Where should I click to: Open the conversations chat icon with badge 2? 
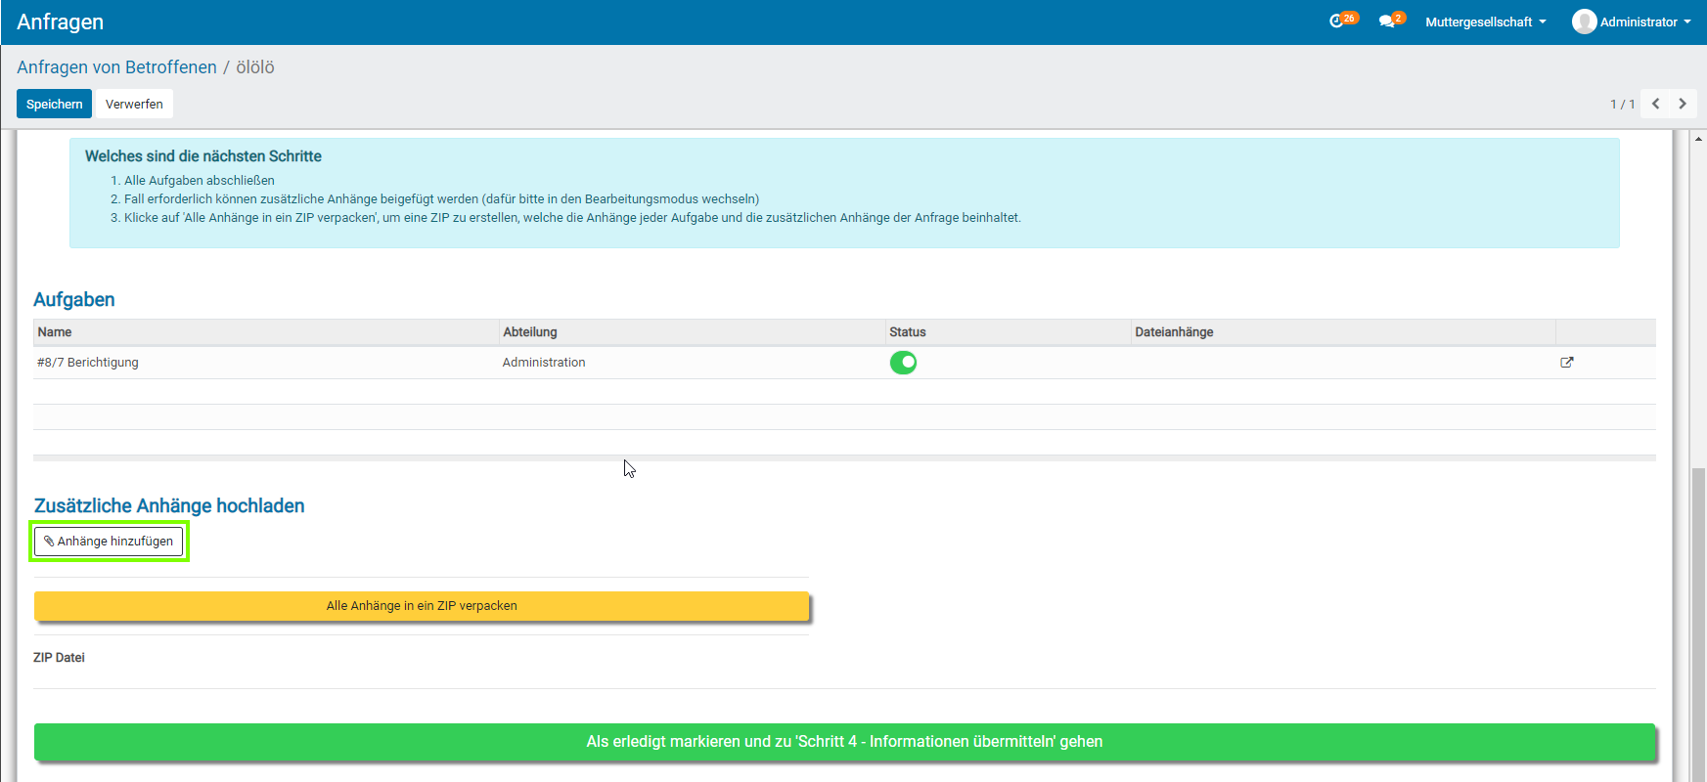coord(1386,22)
